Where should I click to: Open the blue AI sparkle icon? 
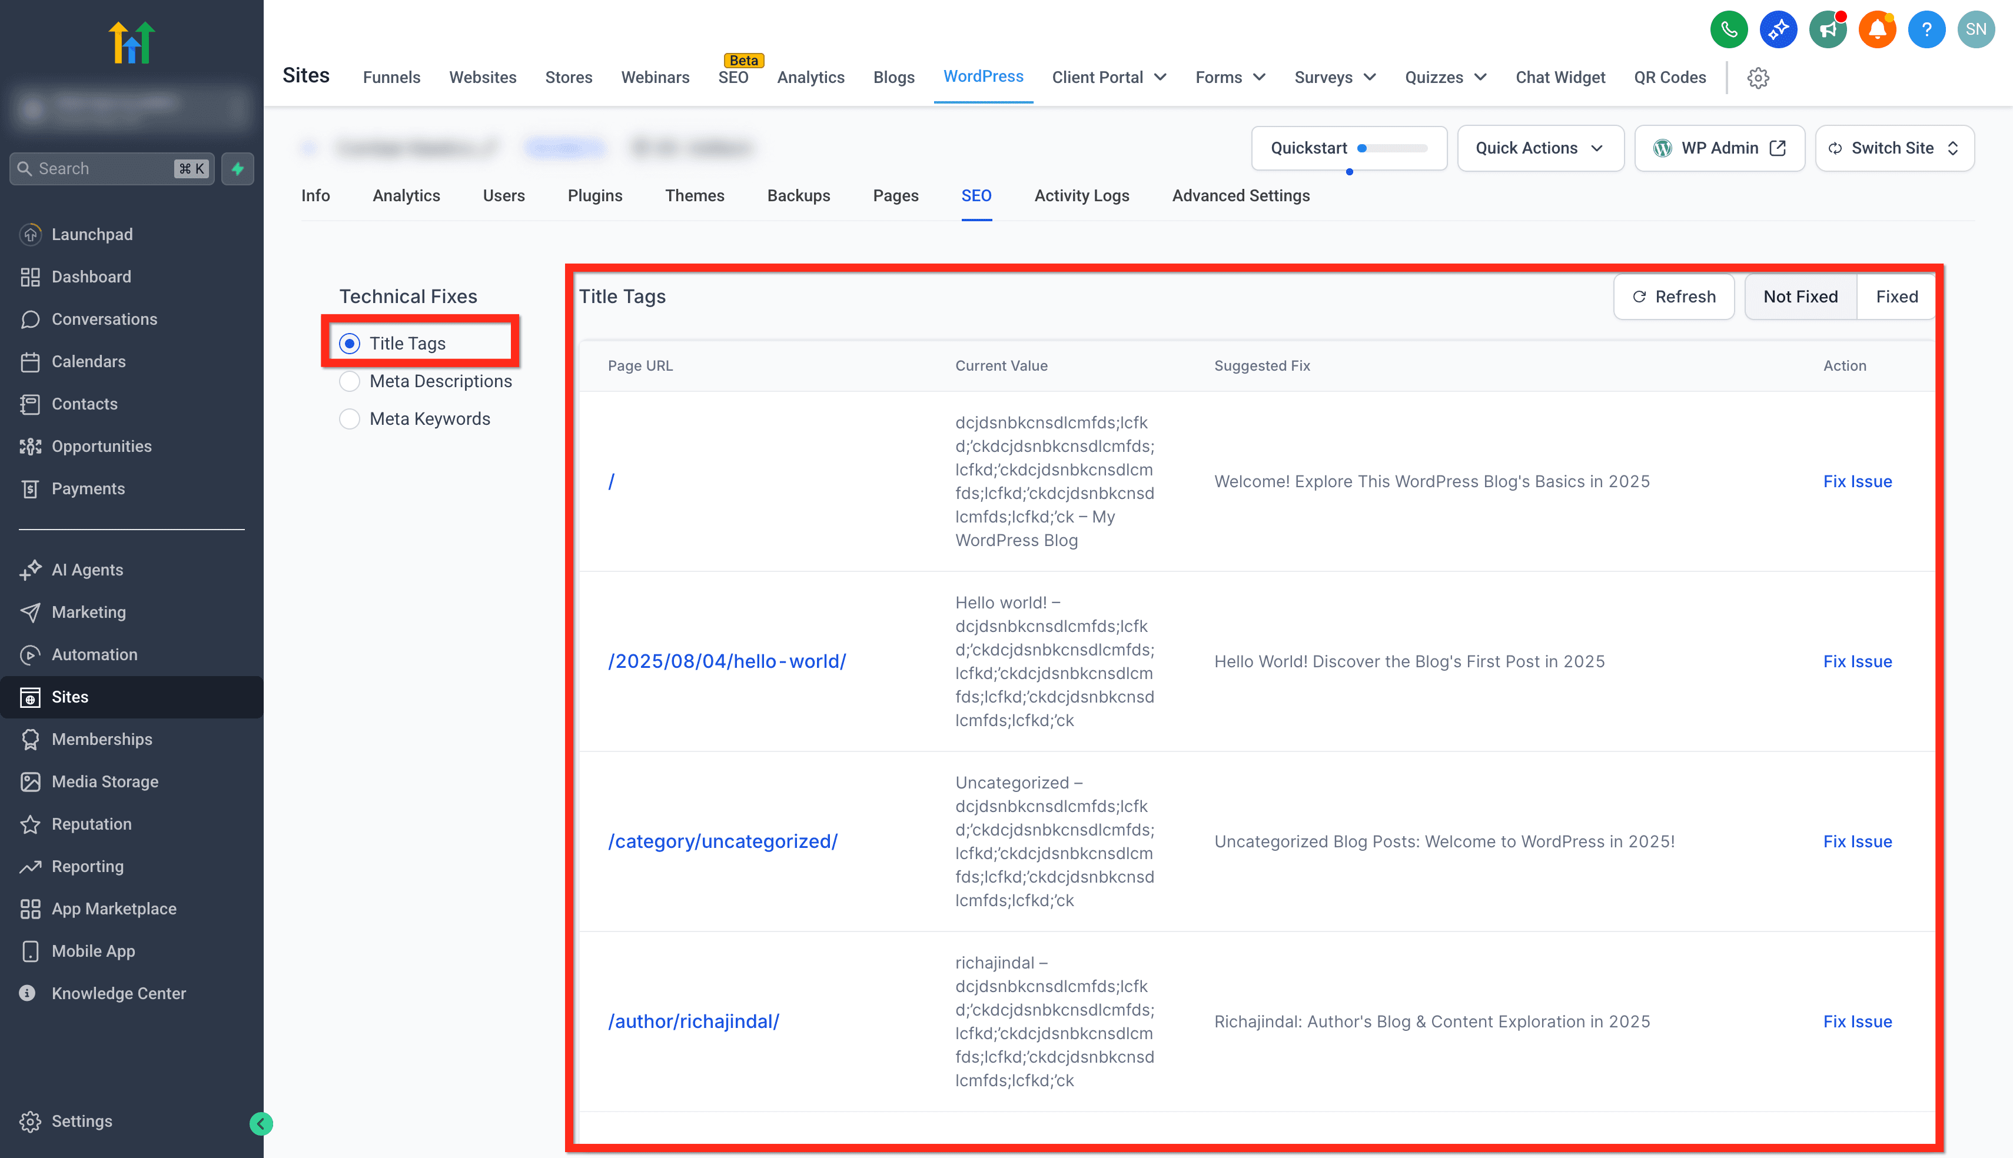[x=1778, y=29]
